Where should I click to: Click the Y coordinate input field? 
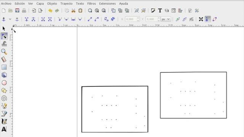[x=153, y=19]
